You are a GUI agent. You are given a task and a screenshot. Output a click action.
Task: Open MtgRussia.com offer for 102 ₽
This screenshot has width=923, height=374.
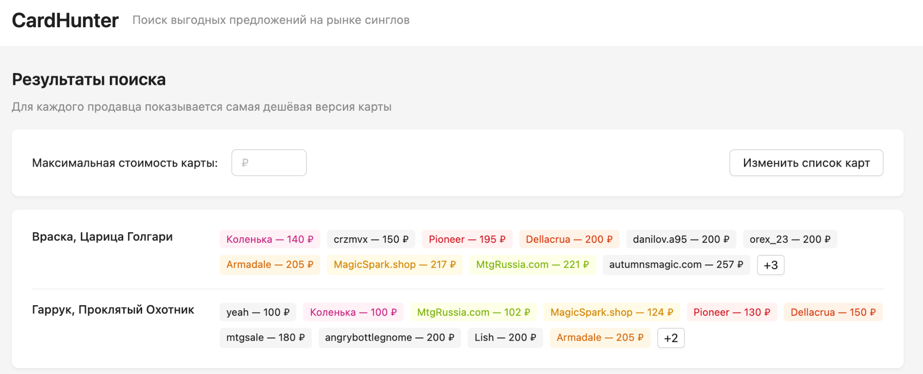[473, 313]
